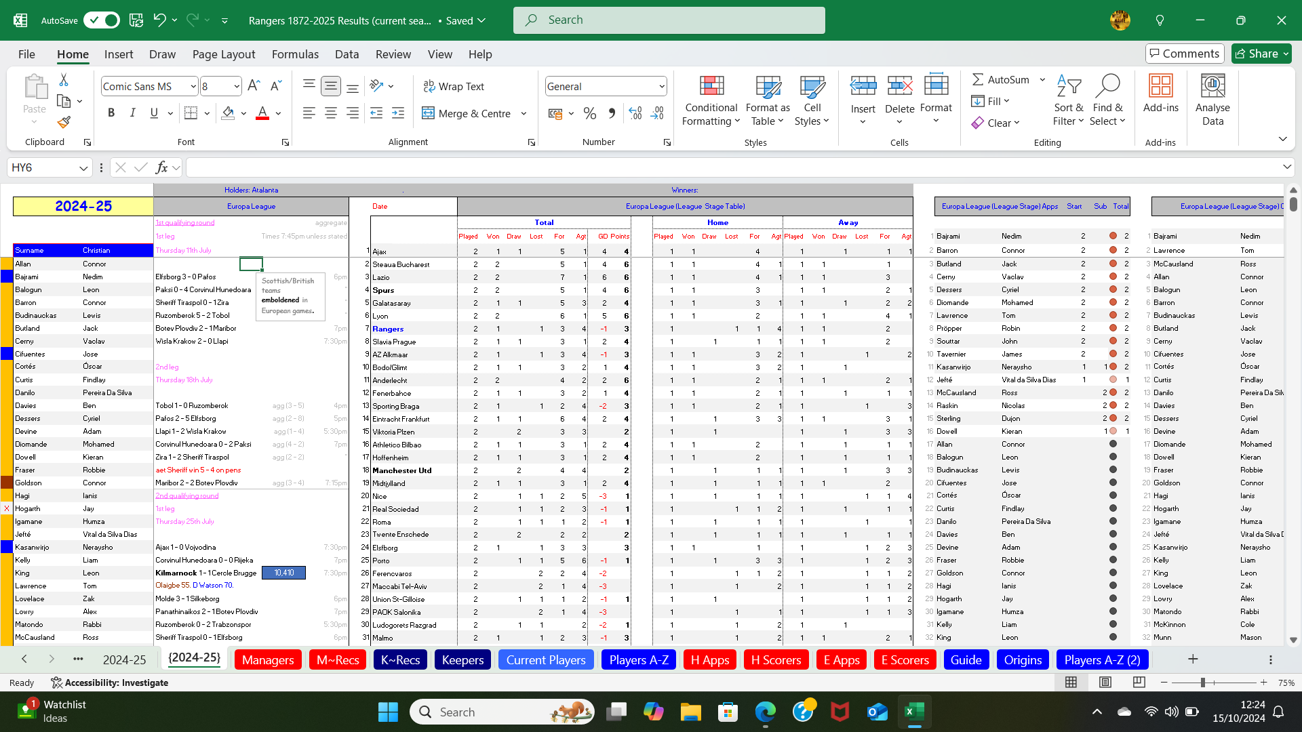Image resolution: width=1302 pixels, height=732 pixels.
Task: Click Increase Font Size icon
Action: 254,86
